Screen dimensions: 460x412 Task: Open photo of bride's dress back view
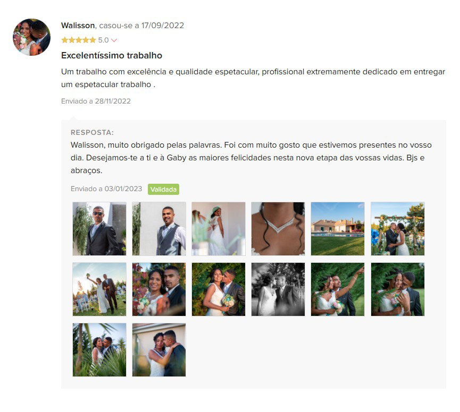[219, 229]
